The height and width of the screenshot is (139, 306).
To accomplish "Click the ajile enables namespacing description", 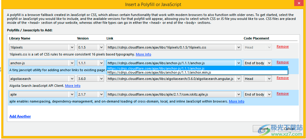I will (x=119, y=101).
